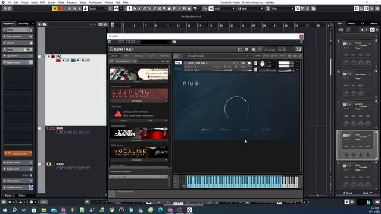
Task: Click Instruments button under Studio Drummer
Action: tap(137, 140)
